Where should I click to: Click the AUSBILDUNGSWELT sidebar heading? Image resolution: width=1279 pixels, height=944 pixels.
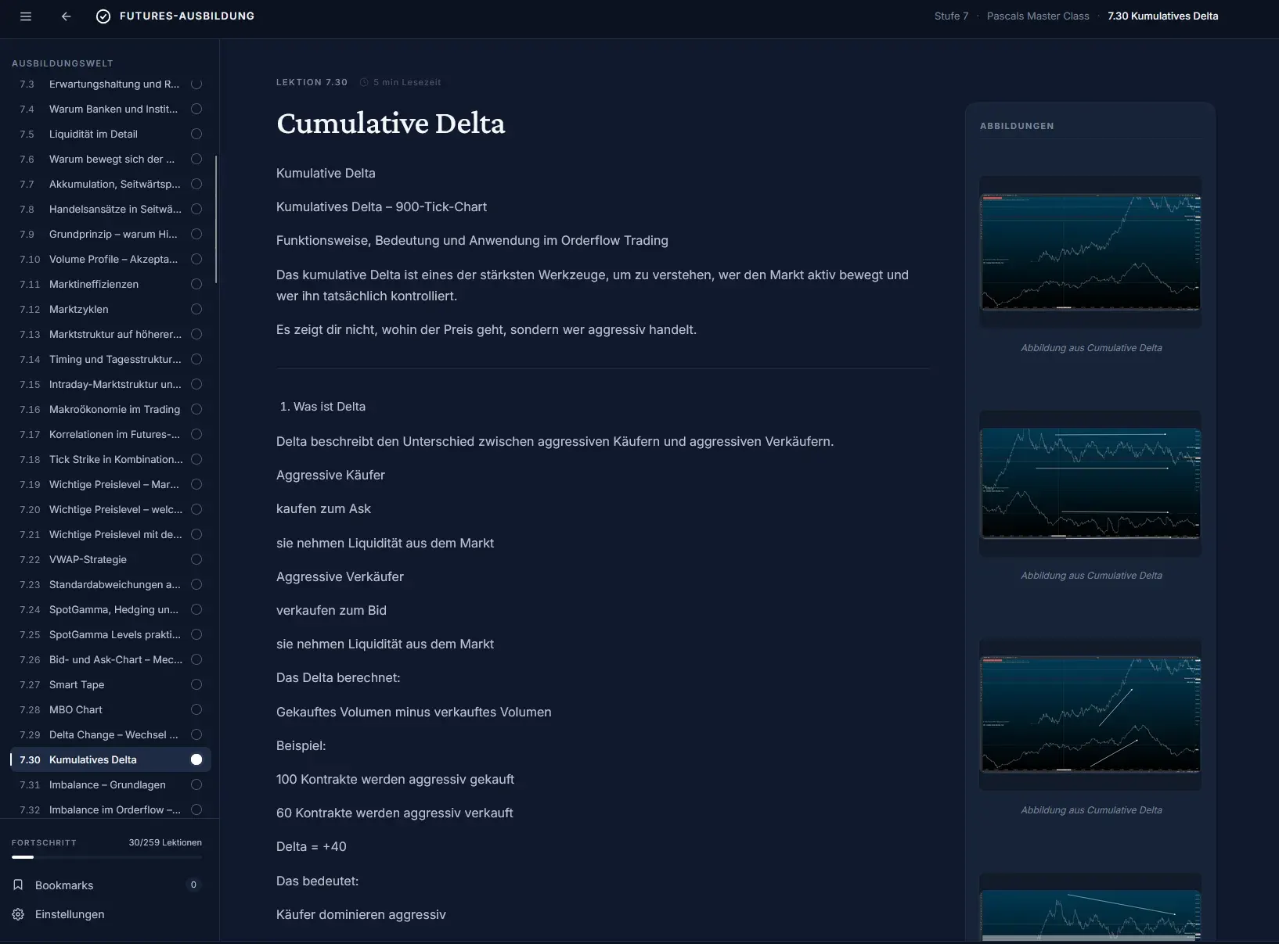click(63, 63)
